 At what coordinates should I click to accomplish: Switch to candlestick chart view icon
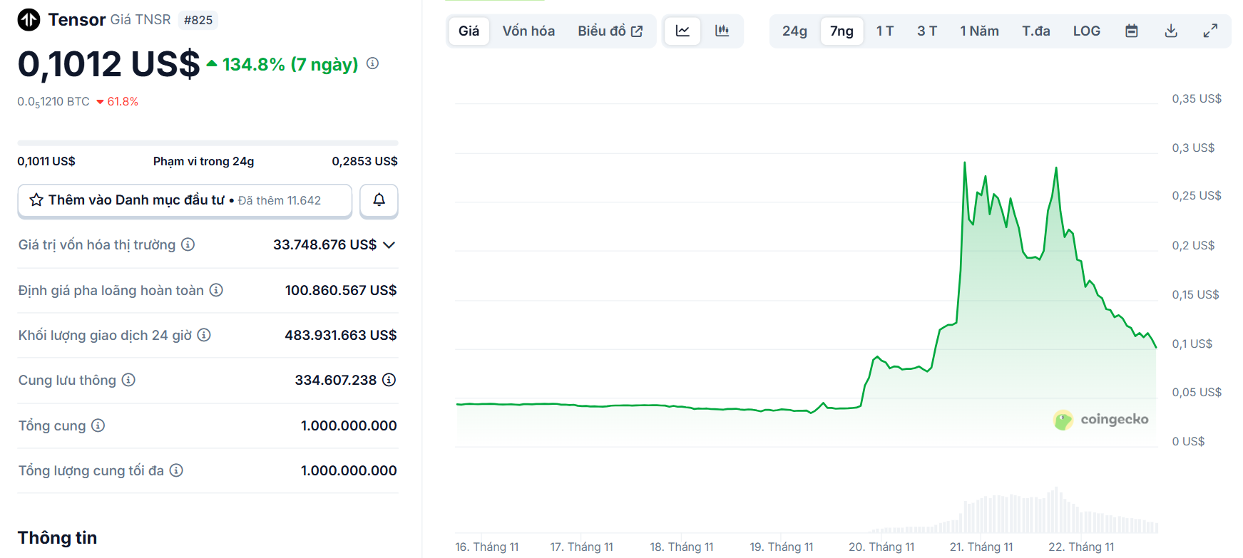click(x=722, y=31)
